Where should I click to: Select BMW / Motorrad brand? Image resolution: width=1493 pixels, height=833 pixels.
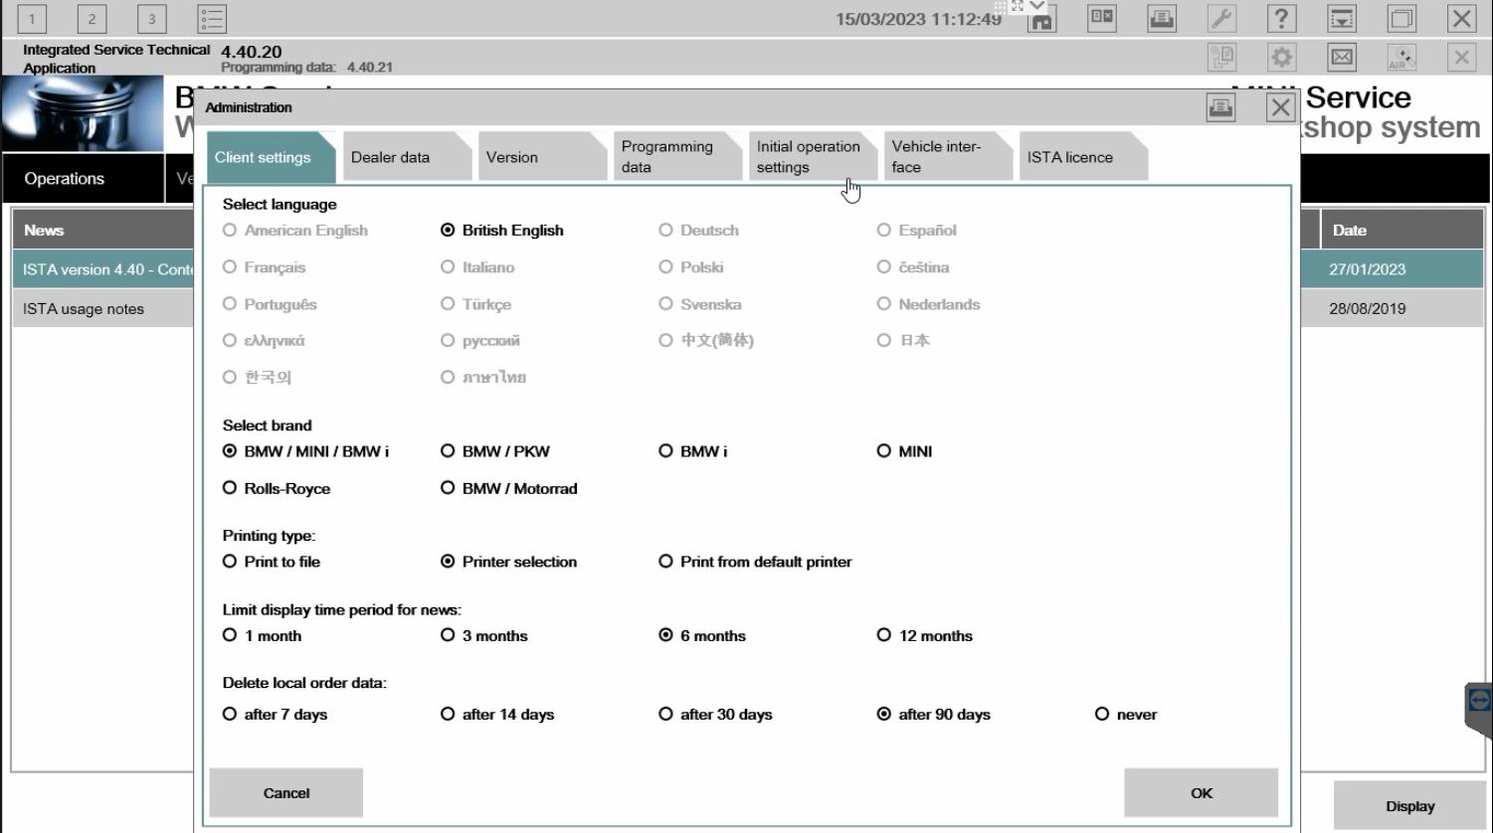[x=509, y=489]
